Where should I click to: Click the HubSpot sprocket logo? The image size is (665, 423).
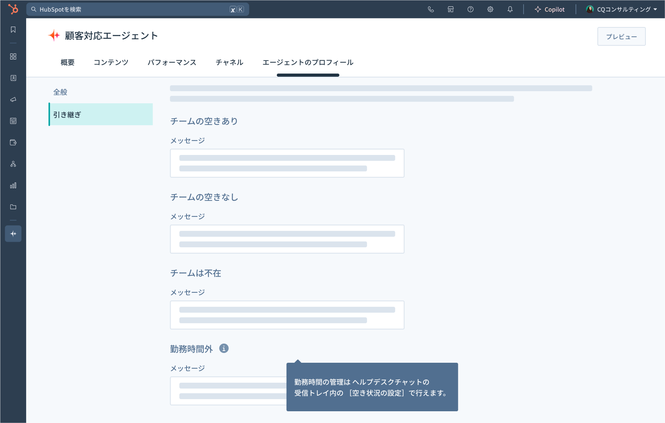click(13, 9)
